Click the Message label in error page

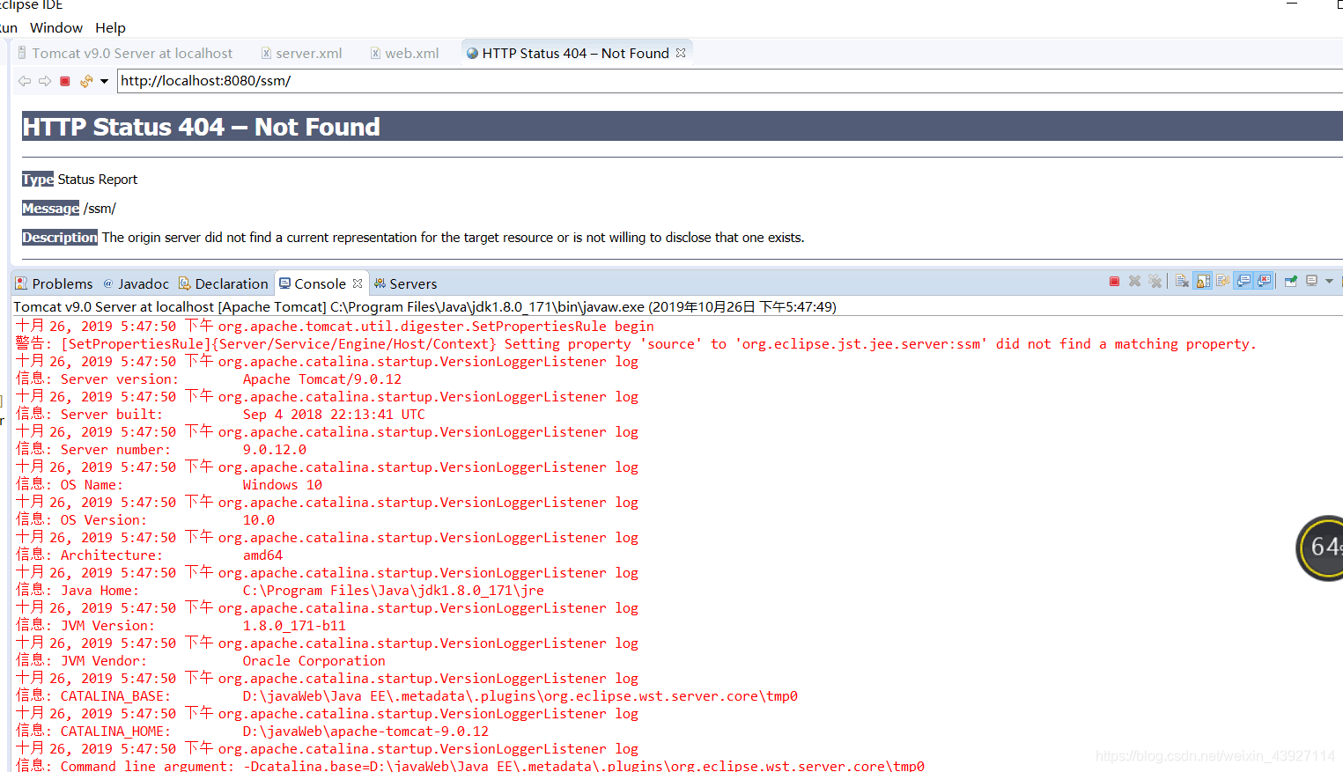[51, 209]
